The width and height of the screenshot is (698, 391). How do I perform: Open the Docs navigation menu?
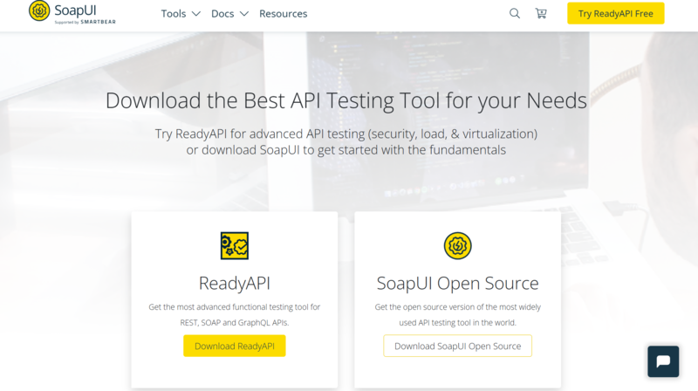[x=222, y=14]
